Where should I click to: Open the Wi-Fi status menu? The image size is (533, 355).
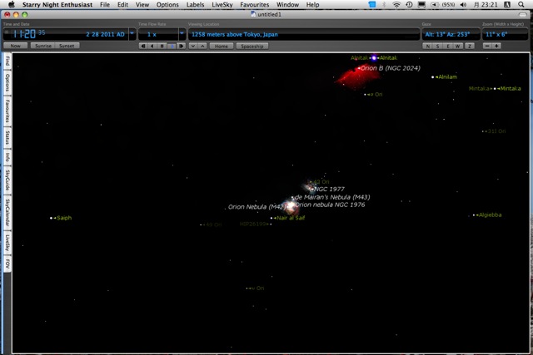[x=396, y=4]
